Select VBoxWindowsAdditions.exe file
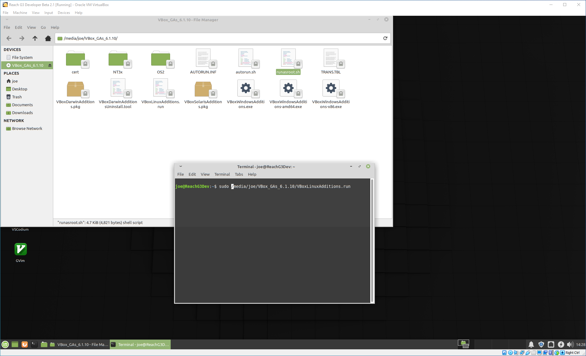 pos(246,94)
